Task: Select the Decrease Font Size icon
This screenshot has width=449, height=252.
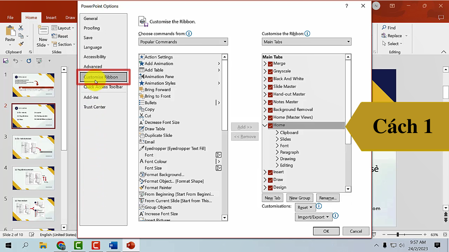Action: click(x=142, y=122)
